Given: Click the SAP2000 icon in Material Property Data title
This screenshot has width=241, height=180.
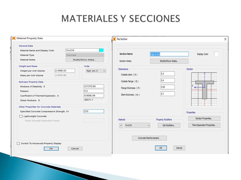Looking at the screenshot, I should [14, 38].
